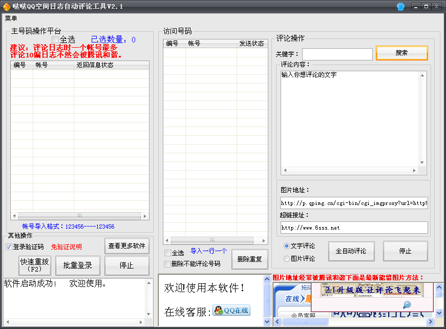
Task: Select the 文字评论 radio button
Action: [287, 246]
